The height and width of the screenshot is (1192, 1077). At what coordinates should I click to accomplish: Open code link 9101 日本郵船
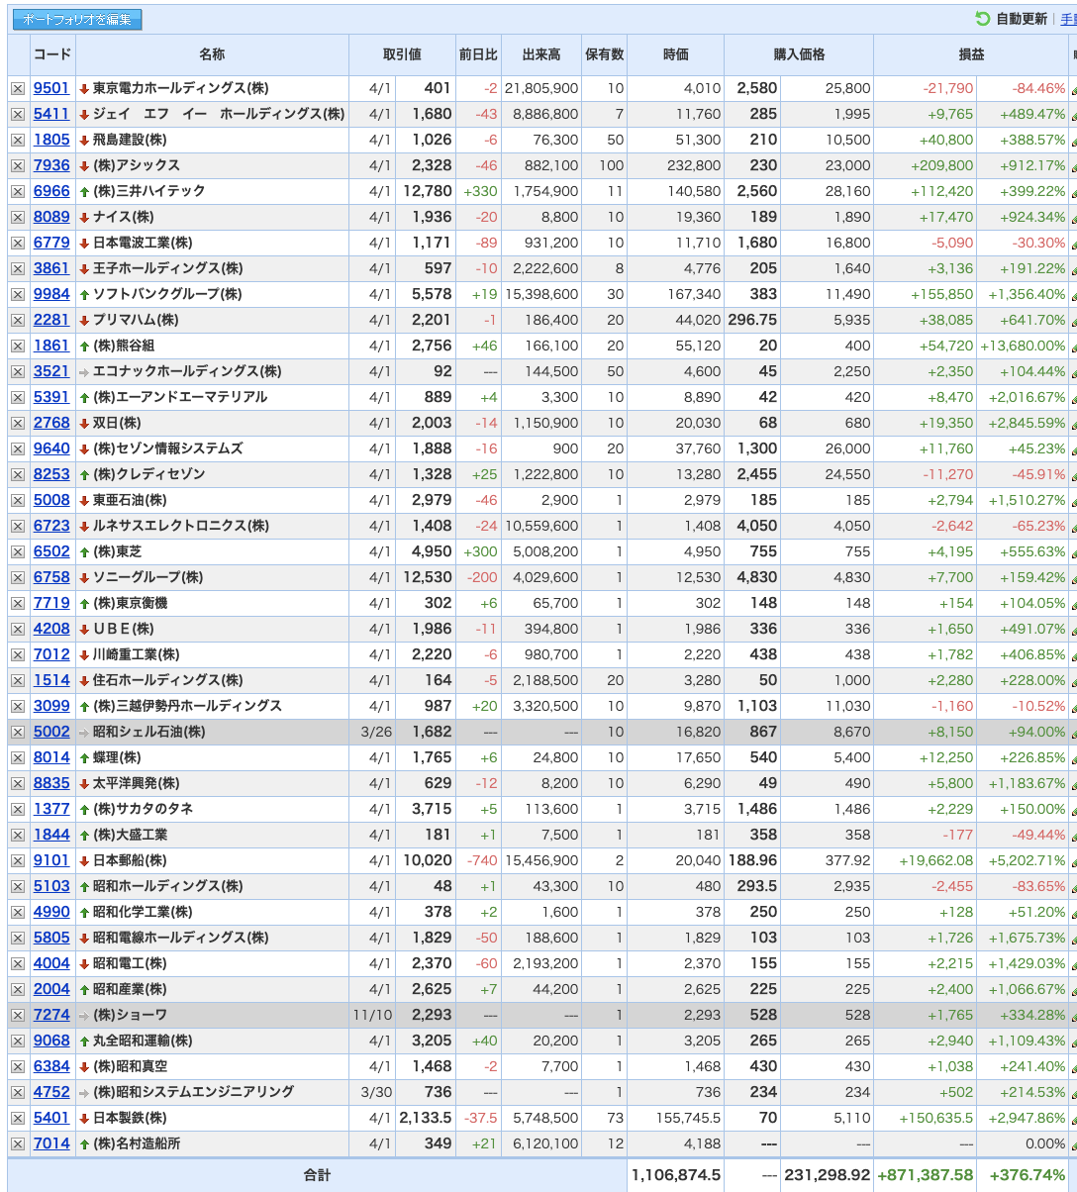(x=51, y=860)
